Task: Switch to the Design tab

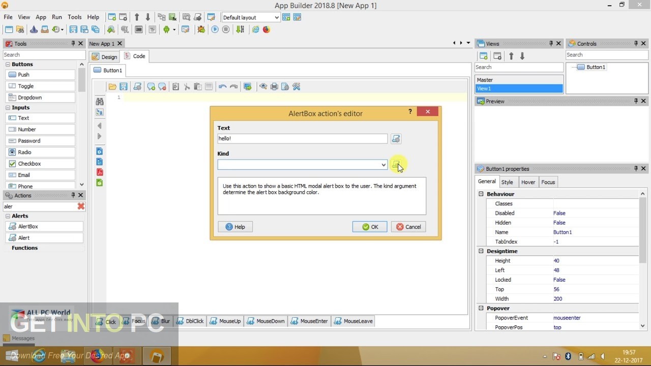Action: tap(104, 56)
